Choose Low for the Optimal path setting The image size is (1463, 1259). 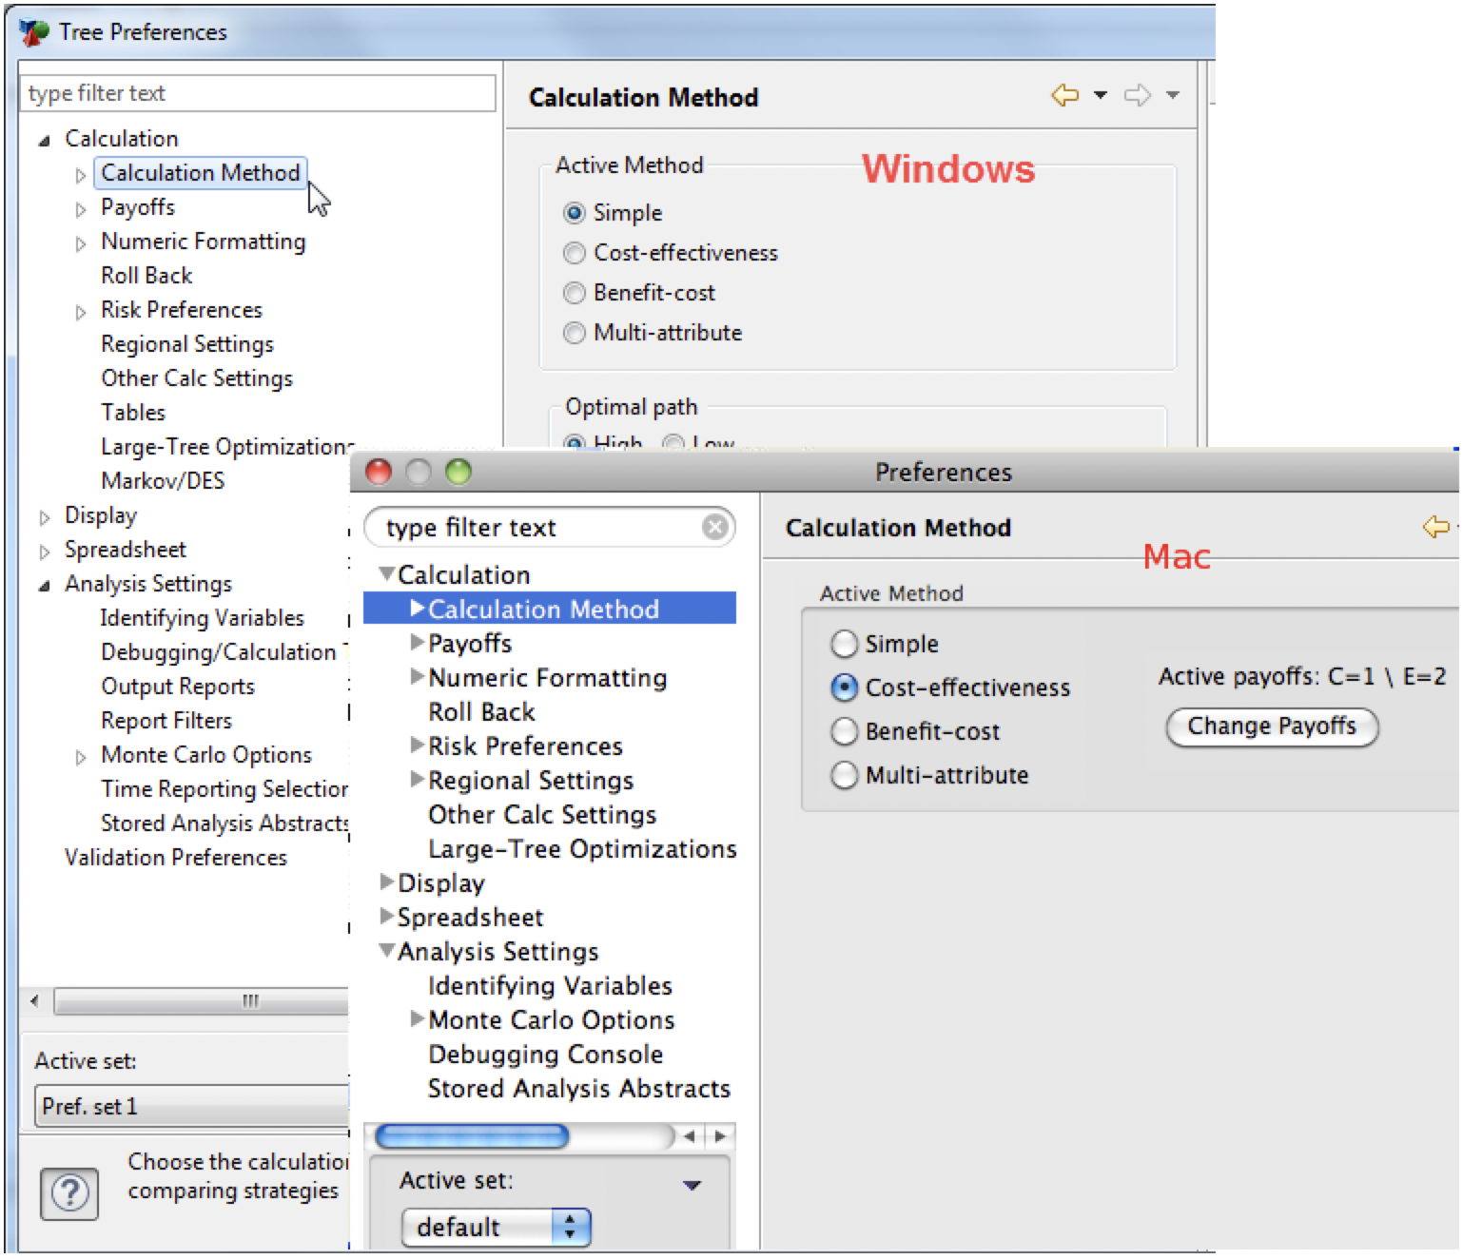click(673, 443)
